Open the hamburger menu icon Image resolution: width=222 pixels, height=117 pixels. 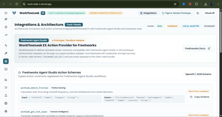tap(6, 13)
